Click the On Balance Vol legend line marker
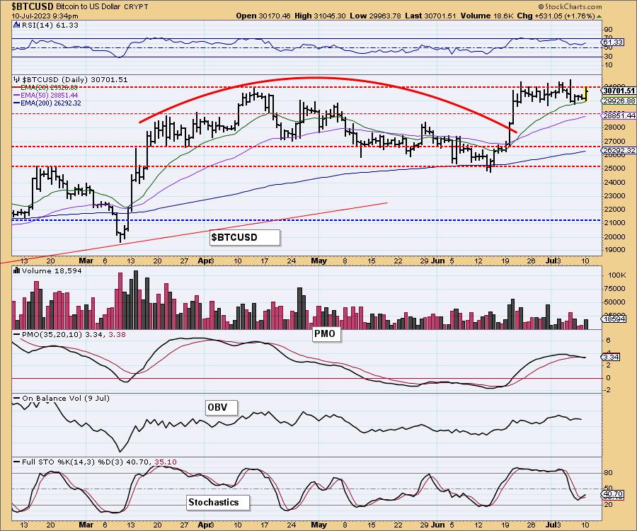Screen dimensions: 637x531 [17, 398]
